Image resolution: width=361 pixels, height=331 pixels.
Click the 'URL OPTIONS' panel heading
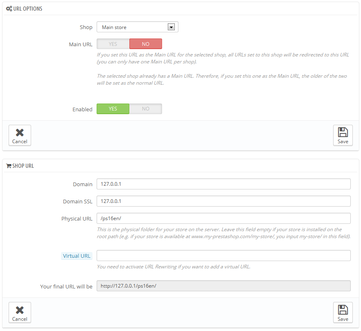(x=28, y=9)
